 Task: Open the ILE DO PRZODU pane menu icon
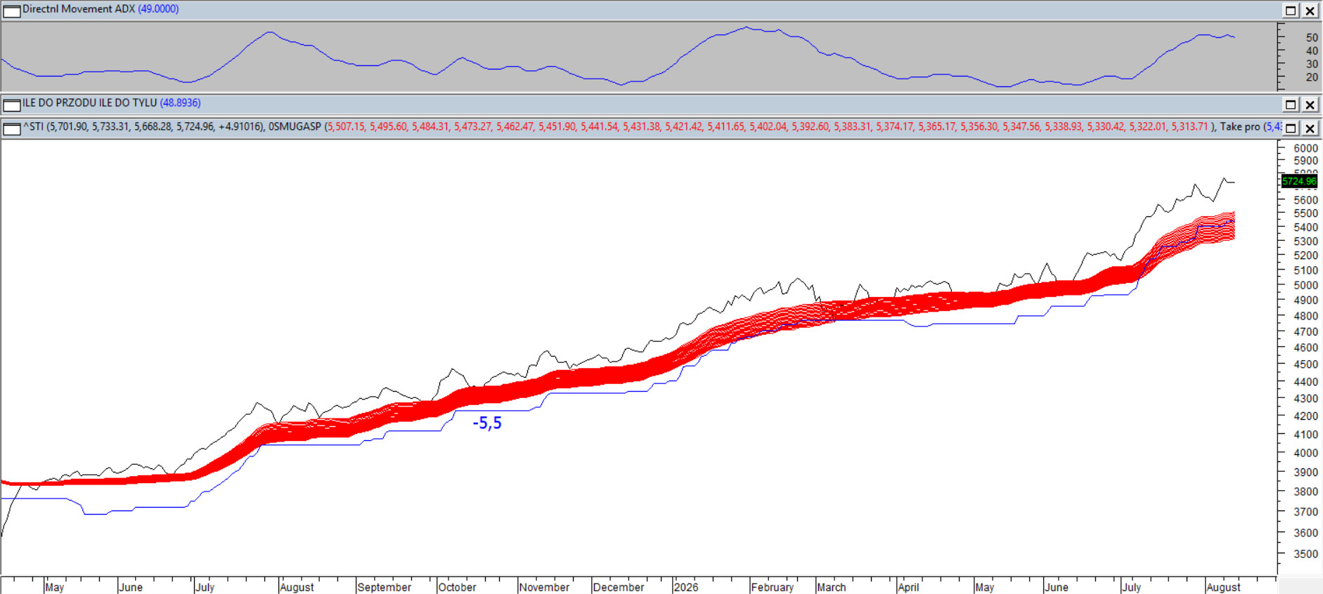(12, 105)
